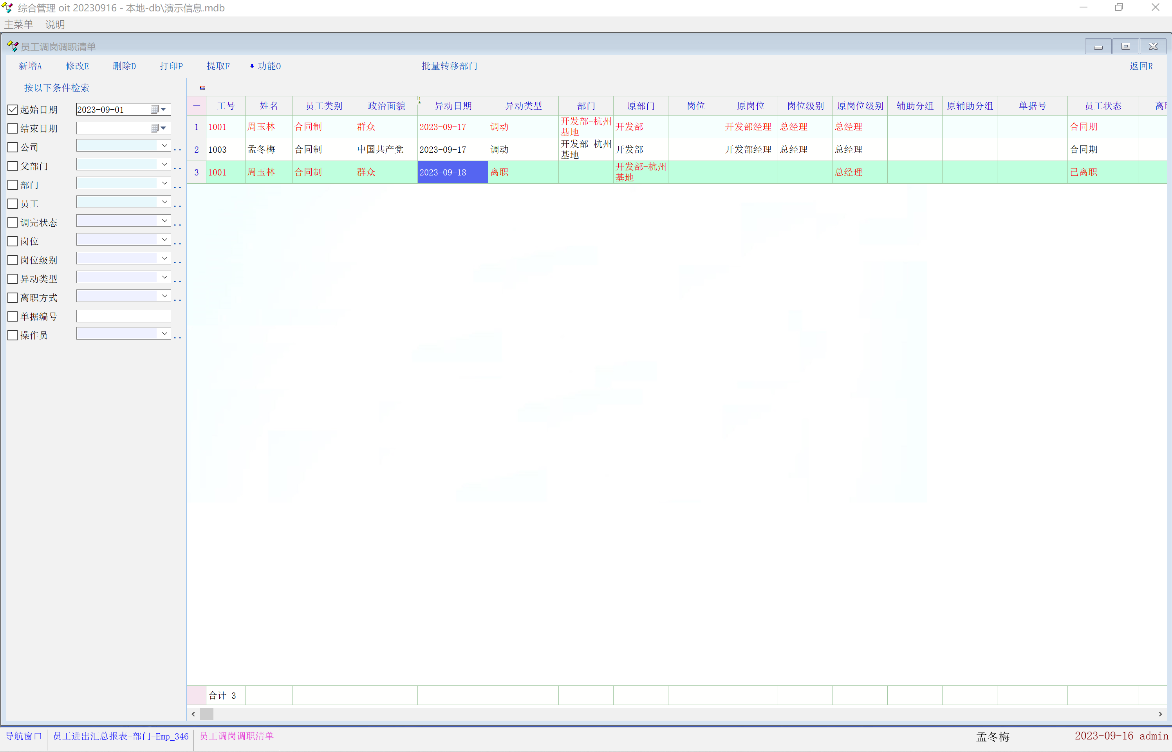Expand the 操作员 dropdown
The width and height of the screenshot is (1172, 752).
[x=164, y=334]
